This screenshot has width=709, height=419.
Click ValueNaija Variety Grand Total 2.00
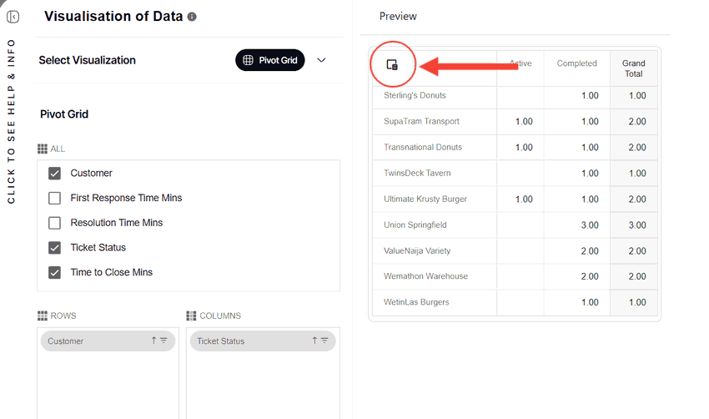(637, 250)
